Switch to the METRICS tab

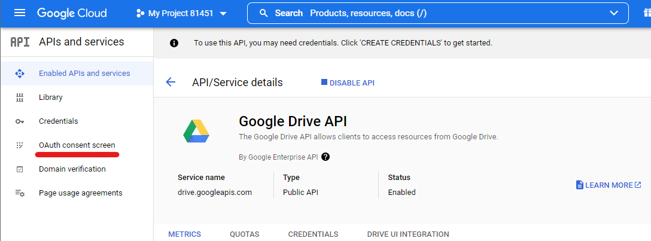(x=184, y=234)
